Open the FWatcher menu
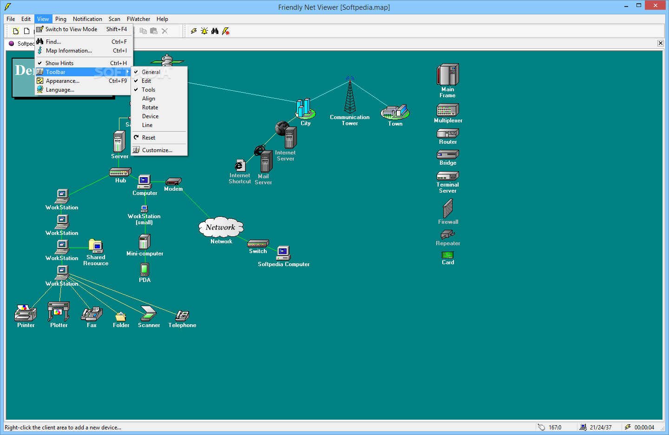The image size is (669, 435). tap(138, 19)
